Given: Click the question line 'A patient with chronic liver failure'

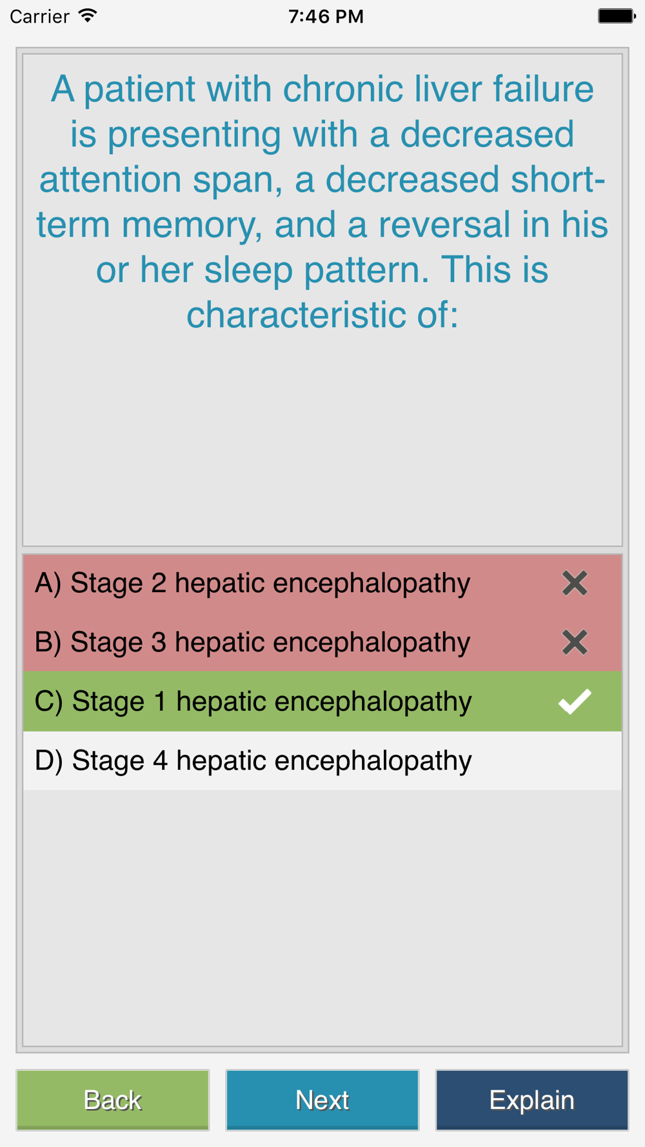Looking at the screenshot, I should (322, 89).
